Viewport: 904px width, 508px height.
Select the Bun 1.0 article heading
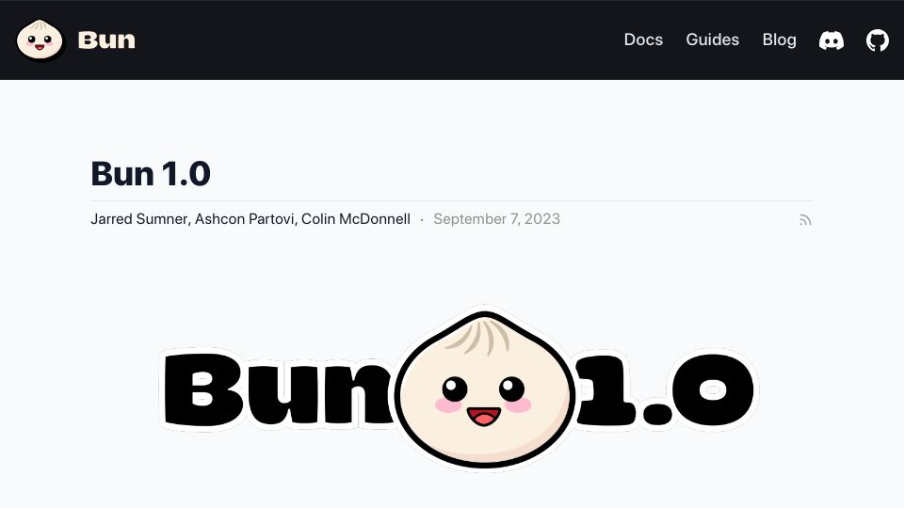(151, 173)
